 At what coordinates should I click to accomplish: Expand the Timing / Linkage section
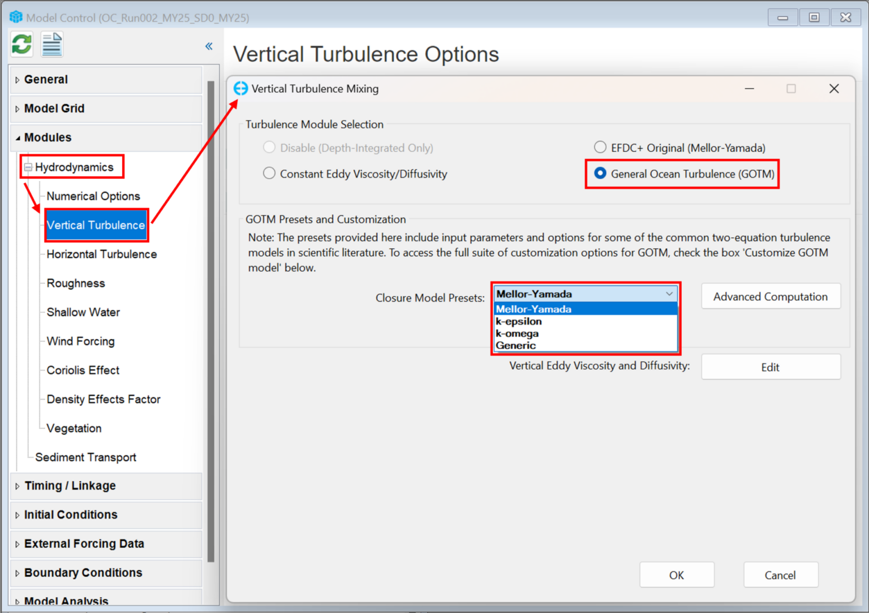click(70, 486)
